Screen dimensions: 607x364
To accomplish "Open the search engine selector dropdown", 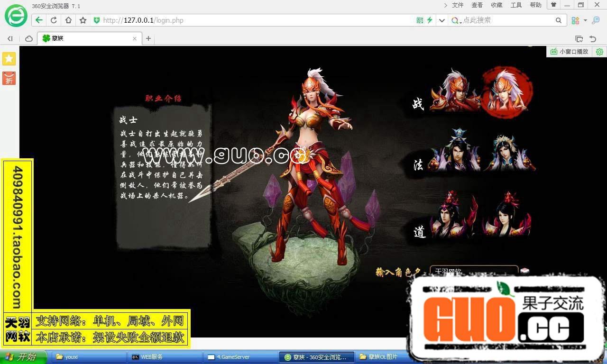I will (x=456, y=20).
